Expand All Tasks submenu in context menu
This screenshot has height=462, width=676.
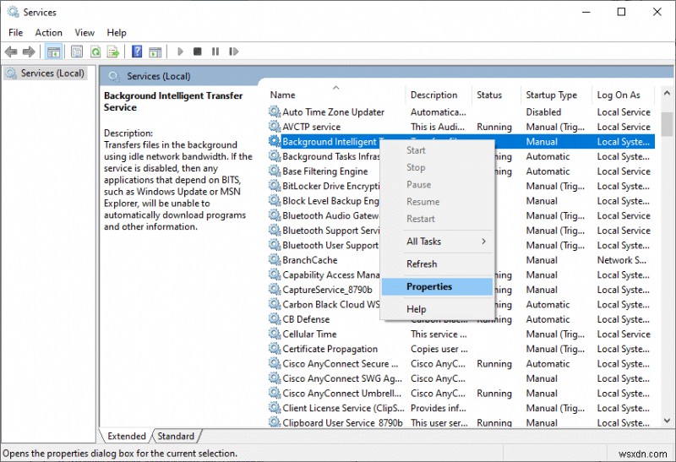[x=437, y=242]
